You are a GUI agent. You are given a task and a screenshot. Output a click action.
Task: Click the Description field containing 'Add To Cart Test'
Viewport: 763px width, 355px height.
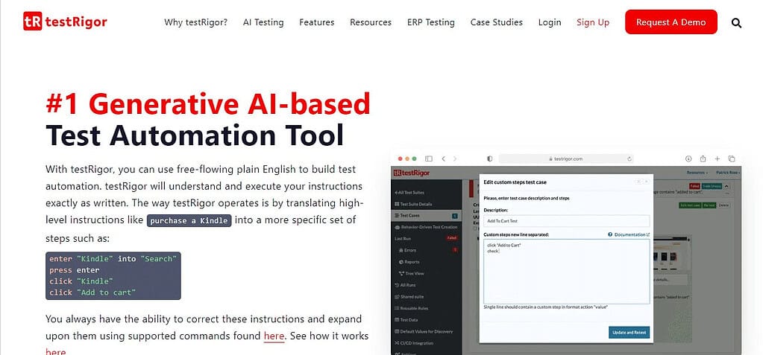566,221
